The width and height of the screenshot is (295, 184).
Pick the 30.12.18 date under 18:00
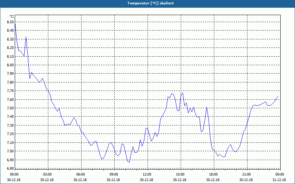(213, 180)
